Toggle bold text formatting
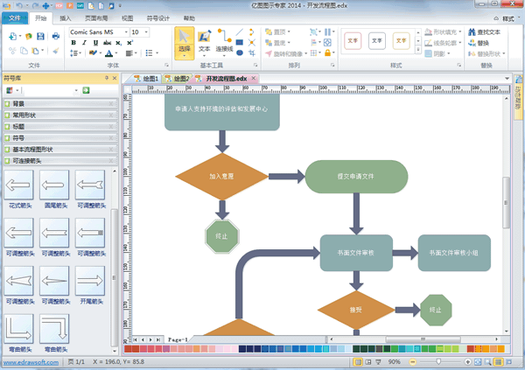Viewport: 525px width, 370px height. pyautogui.click(x=72, y=42)
